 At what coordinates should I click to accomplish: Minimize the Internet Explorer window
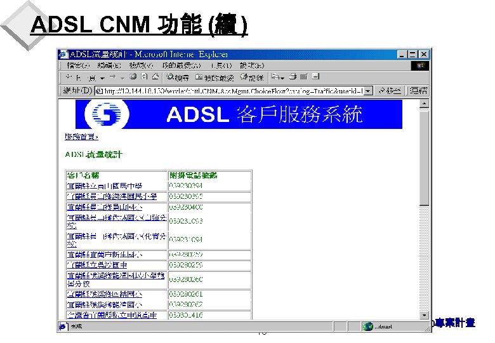coord(401,55)
